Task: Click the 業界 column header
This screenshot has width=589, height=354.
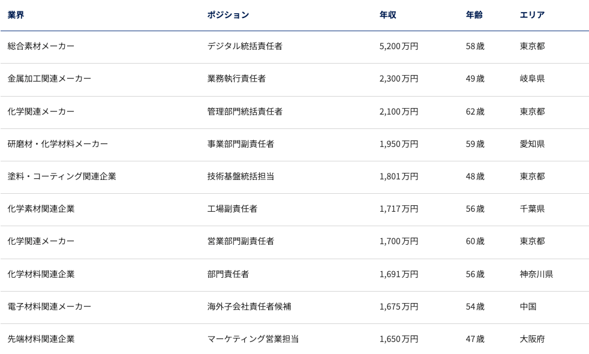Action: [16, 15]
